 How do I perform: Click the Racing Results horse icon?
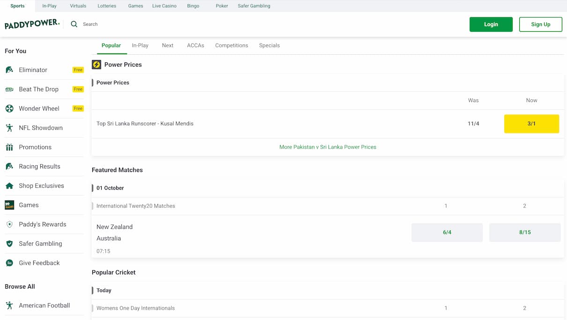pos(9,166)
